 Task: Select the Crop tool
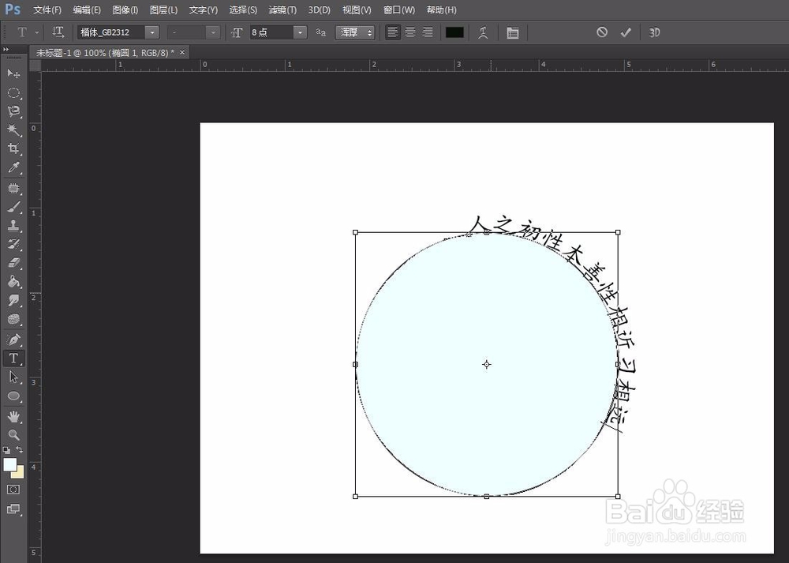tap(13, 148)
